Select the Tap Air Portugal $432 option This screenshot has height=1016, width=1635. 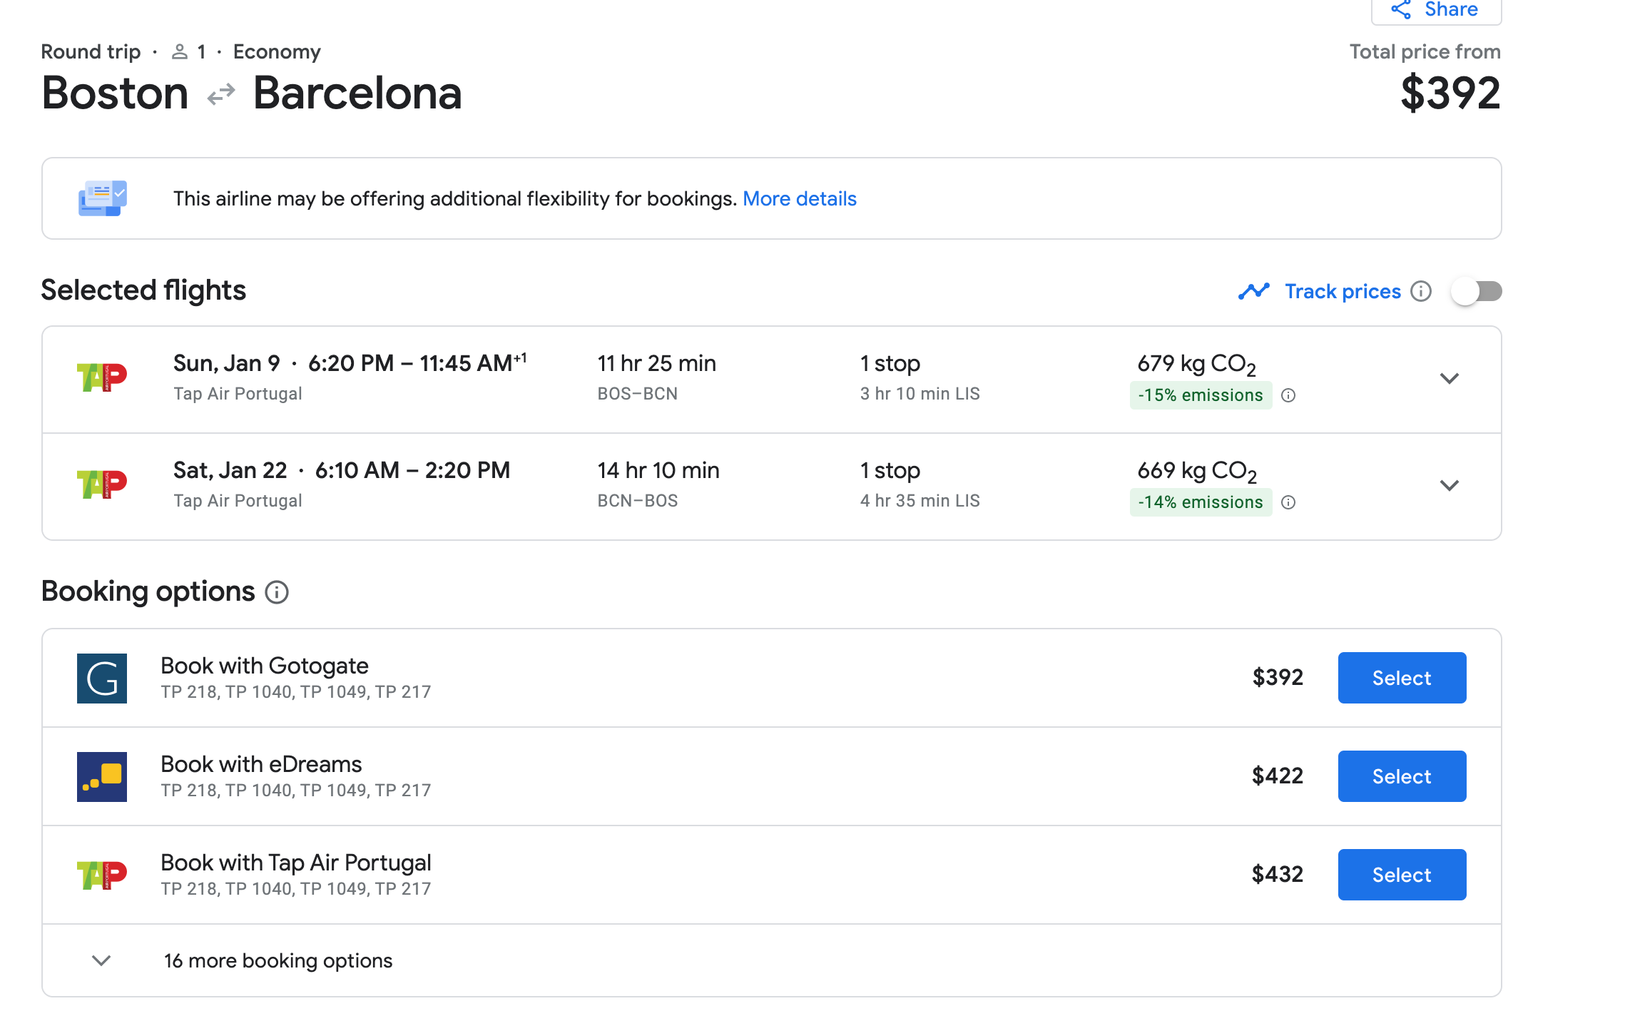tap(1400, 874)
